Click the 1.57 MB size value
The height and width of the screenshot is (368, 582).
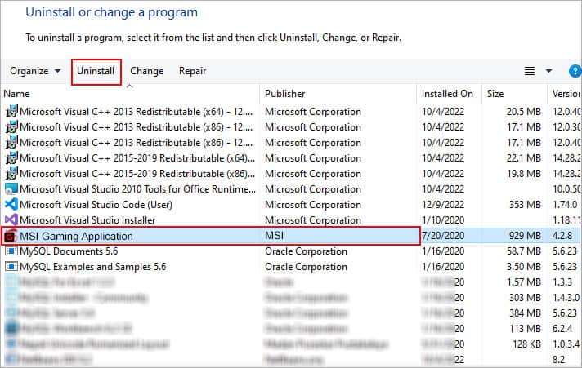point(524,282)
